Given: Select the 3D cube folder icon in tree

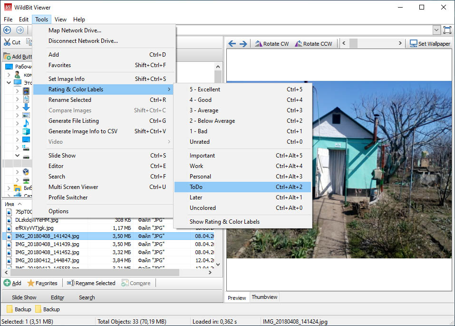Looking at the screenshot, I should (x=26, y=131).
